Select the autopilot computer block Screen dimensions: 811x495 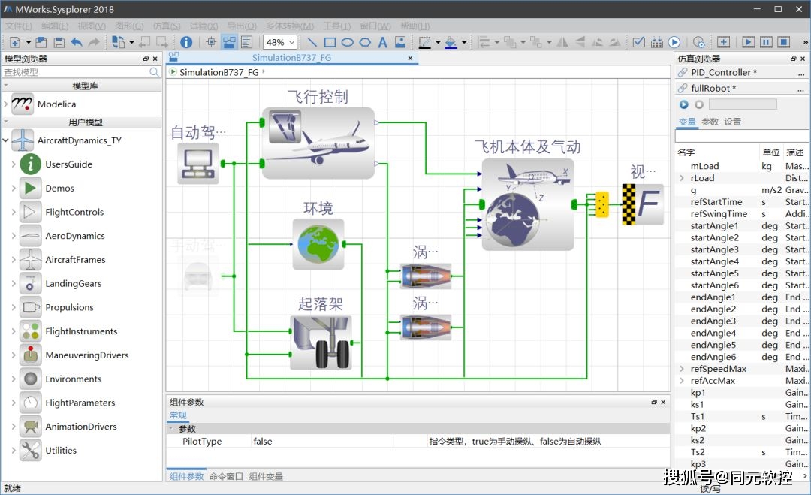click(x=198, y=164)
